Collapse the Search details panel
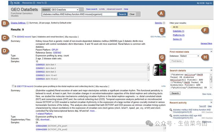 tap(211, 70)
